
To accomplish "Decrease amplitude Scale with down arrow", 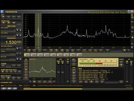I will [x=17, y=35].
